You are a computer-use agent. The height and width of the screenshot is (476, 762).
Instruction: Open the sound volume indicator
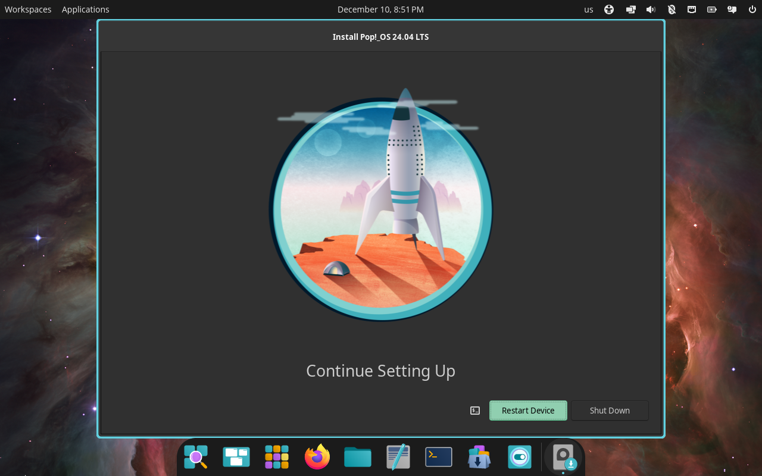651,10
